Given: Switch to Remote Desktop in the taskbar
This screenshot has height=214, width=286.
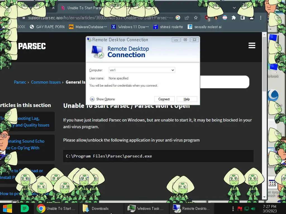Looking at the screenshot, I should [192, 208].
